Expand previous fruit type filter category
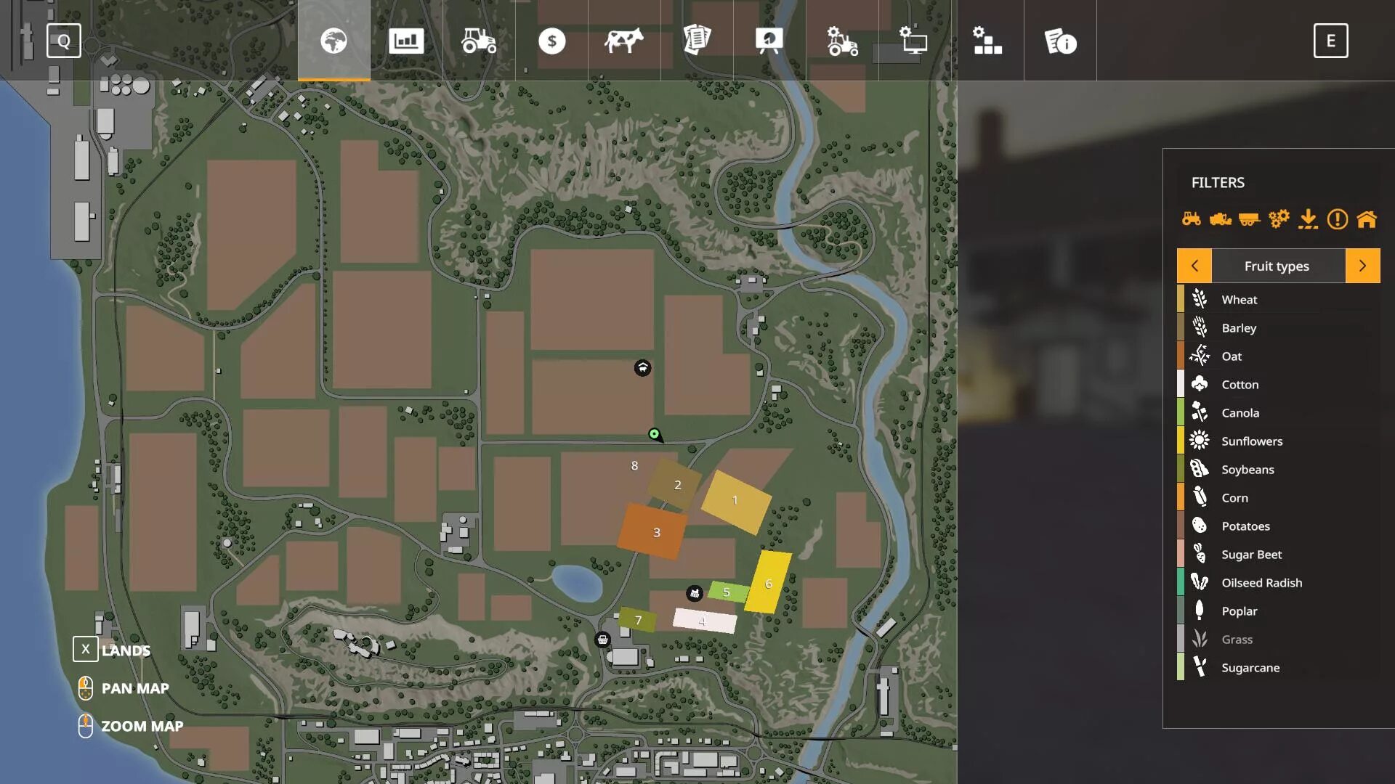This screenshot has width=1395, height=784. pyautogui.click(x=1194, y=265)
